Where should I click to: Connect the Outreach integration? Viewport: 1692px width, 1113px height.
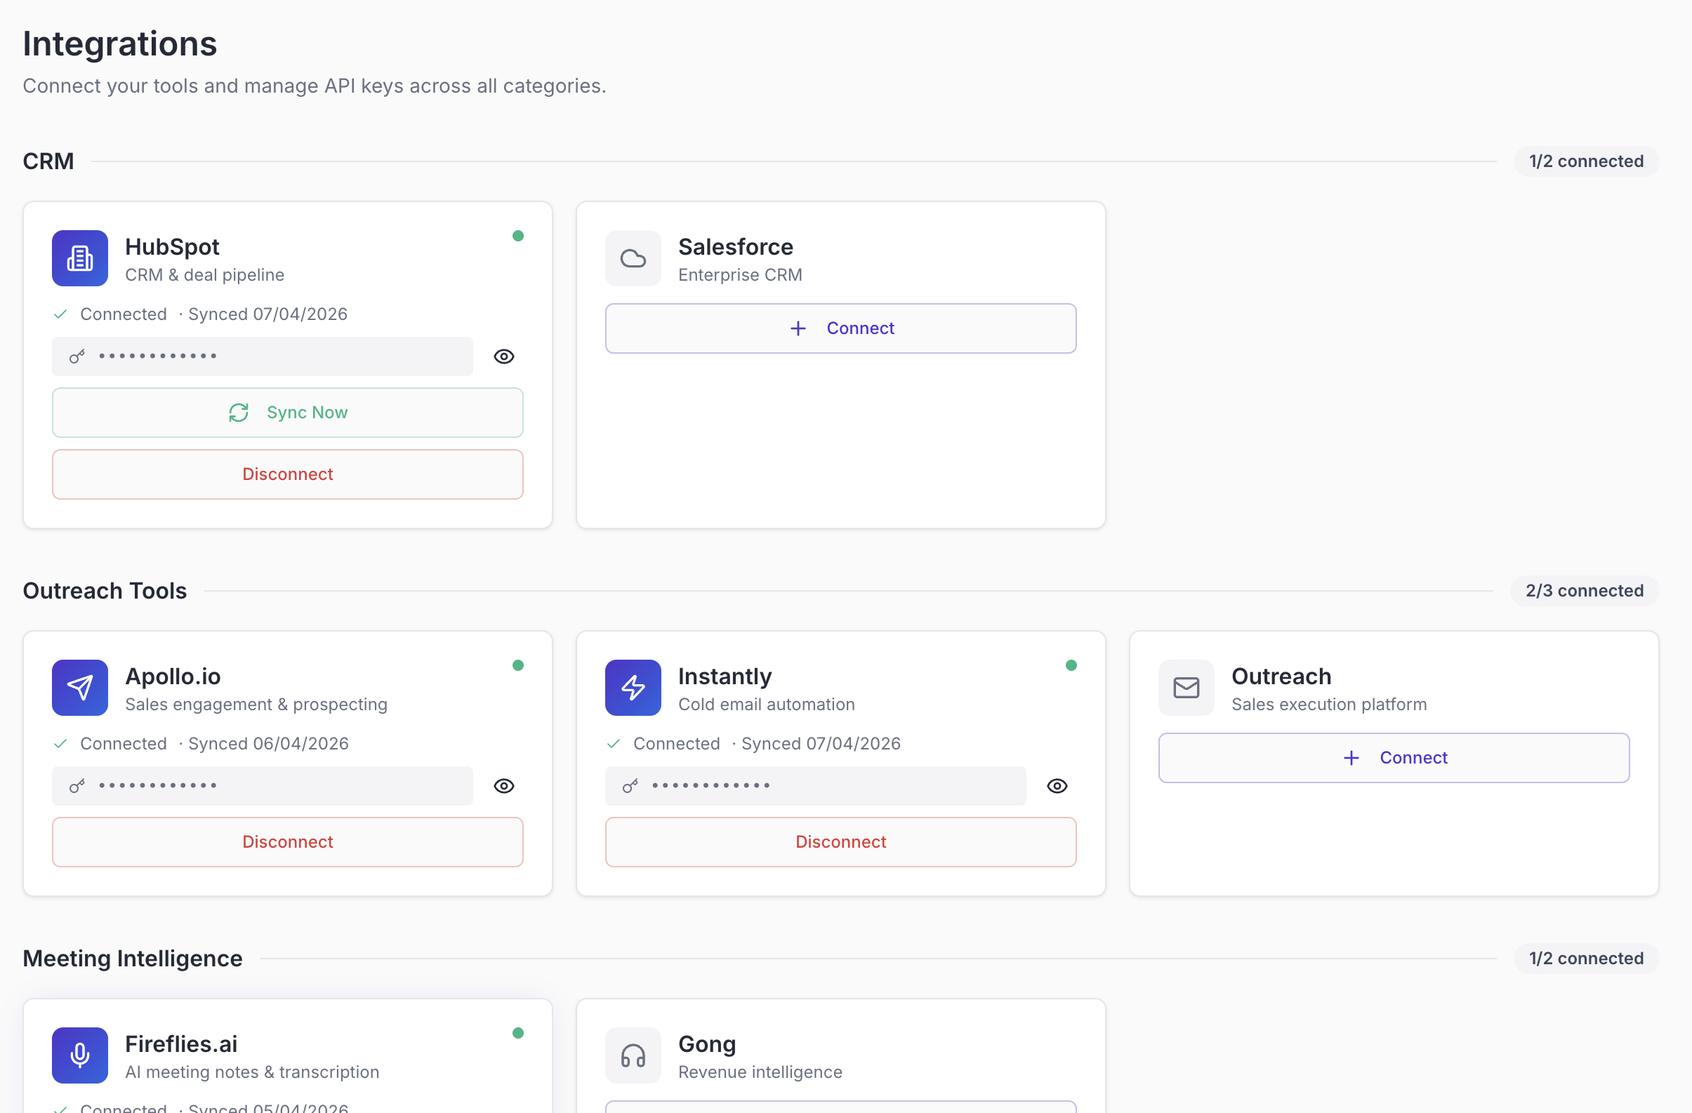click(1394, 758)
